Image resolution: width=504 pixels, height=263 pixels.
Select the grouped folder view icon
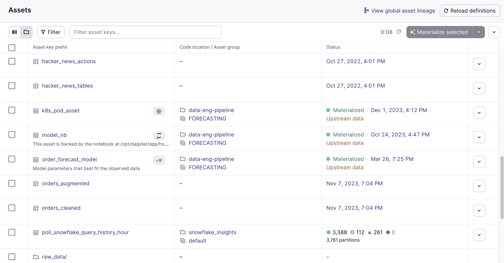26,32
